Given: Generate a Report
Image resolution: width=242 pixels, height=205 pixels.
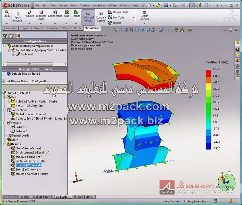Looking at the screenshot, I should click(x=114, y=23).
